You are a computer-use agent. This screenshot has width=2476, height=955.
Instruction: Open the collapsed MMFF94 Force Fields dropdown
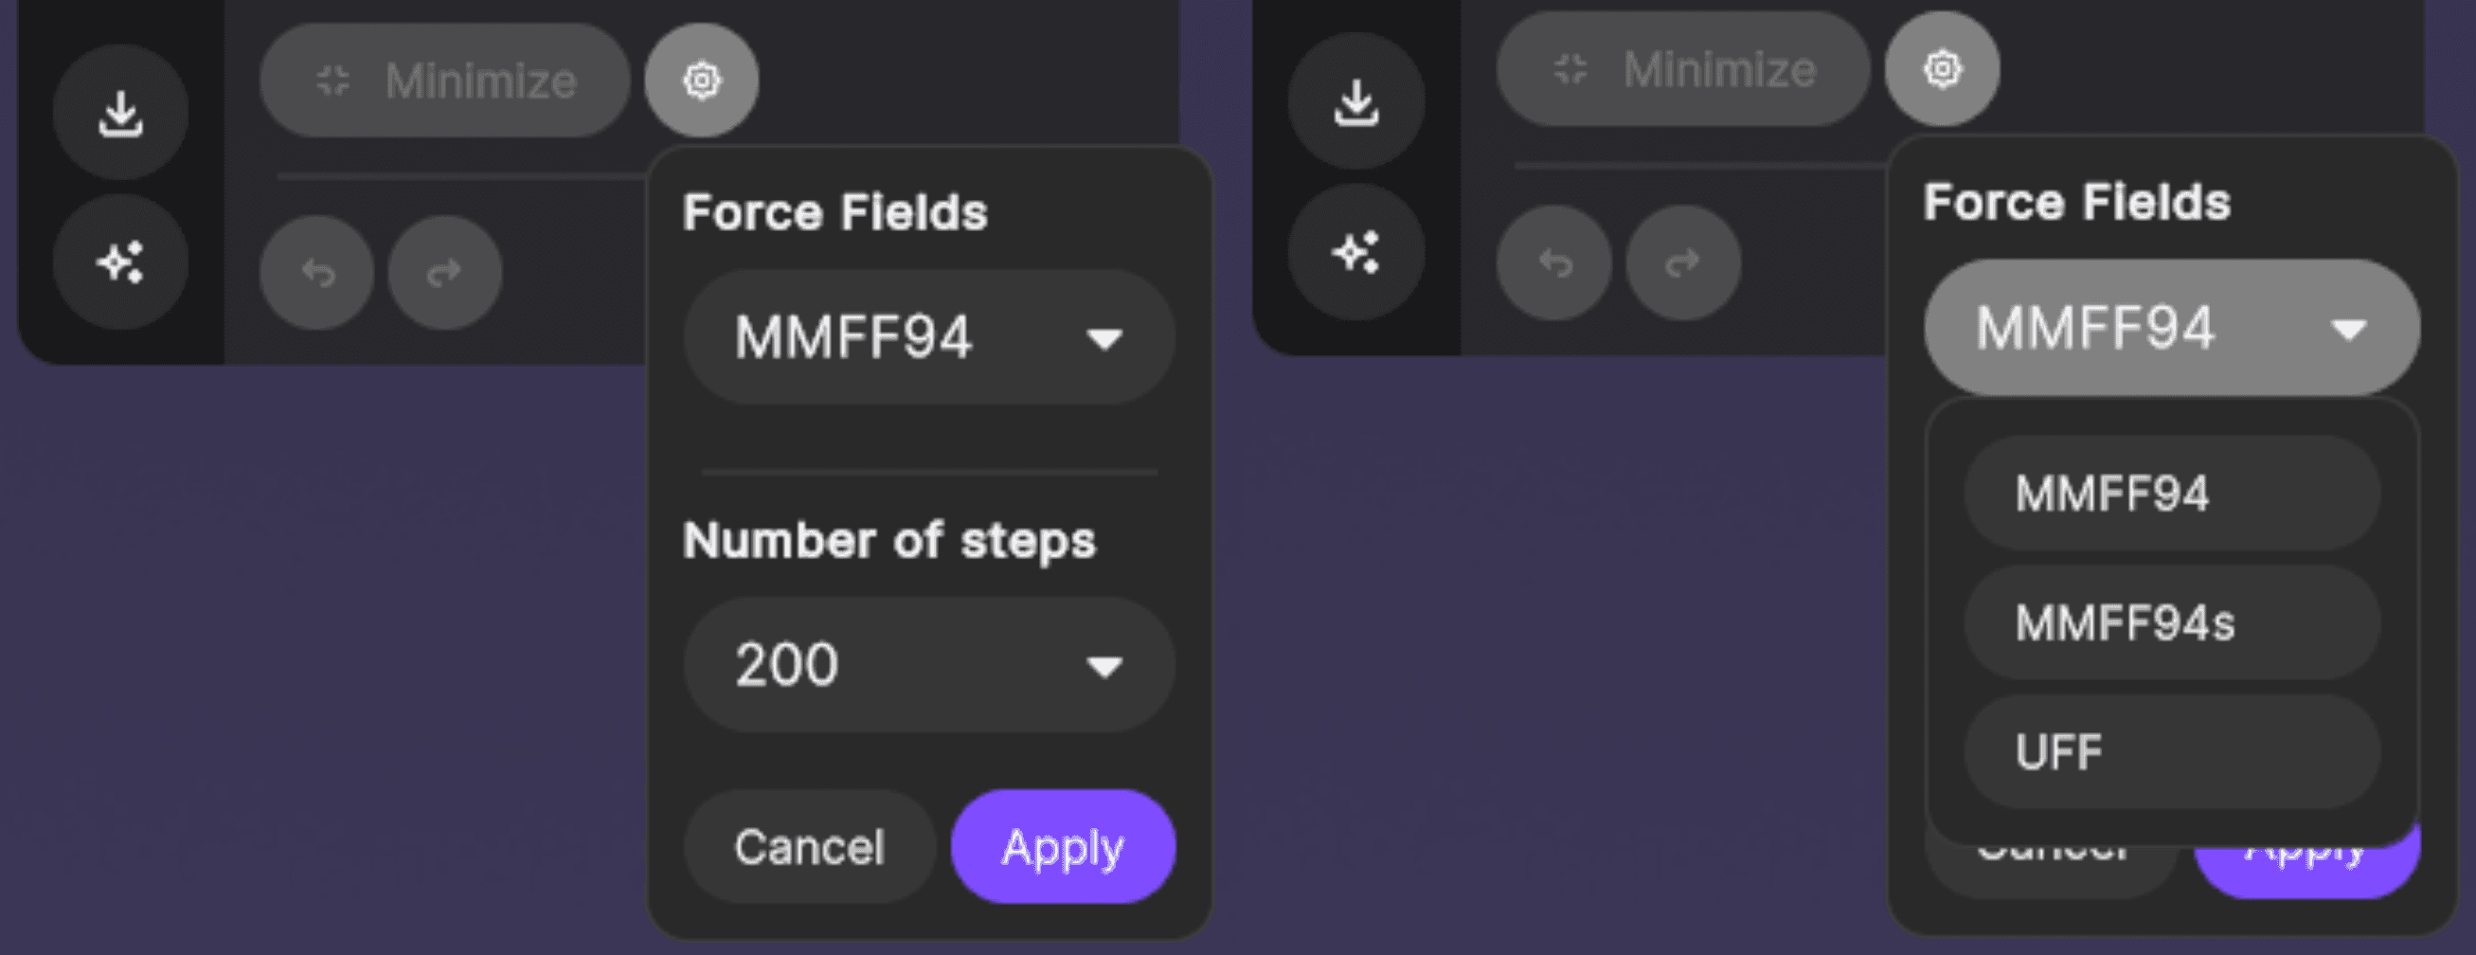click(928, 337)
